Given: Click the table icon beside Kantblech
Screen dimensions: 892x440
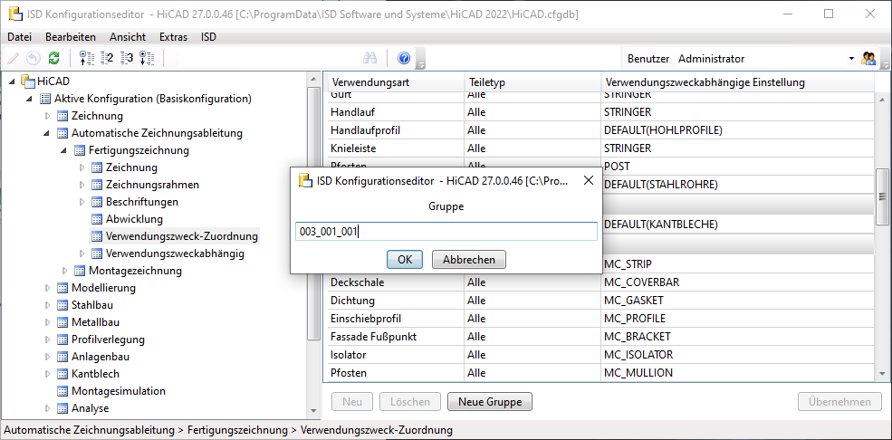Looking at the screenshot, I should [x=62, y=374].
